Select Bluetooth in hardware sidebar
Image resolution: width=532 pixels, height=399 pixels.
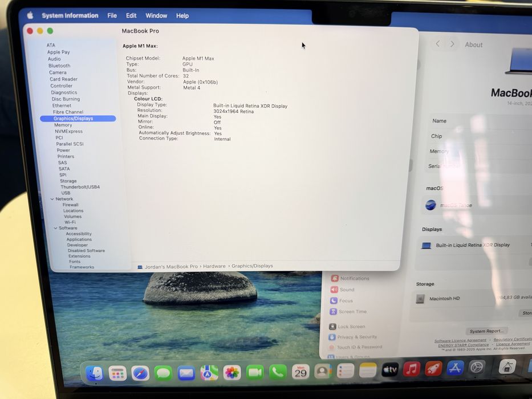click(59, 66)
